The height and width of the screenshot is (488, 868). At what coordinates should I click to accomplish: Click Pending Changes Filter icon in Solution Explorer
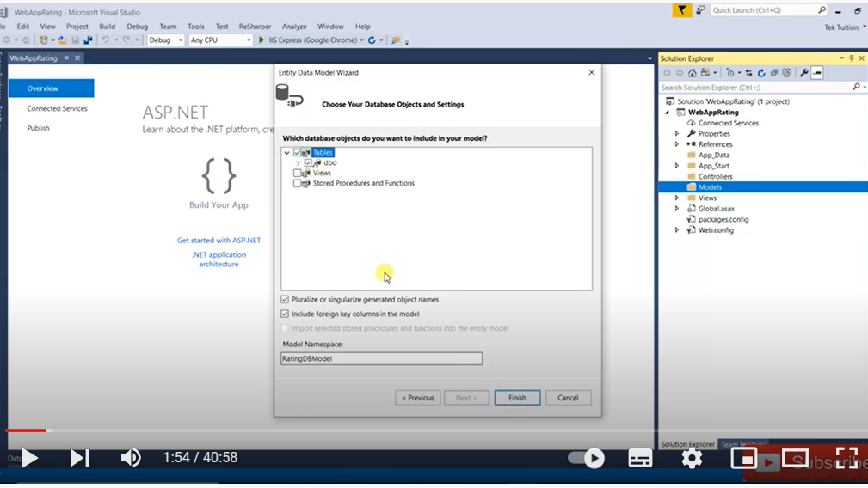coord(730,73)
